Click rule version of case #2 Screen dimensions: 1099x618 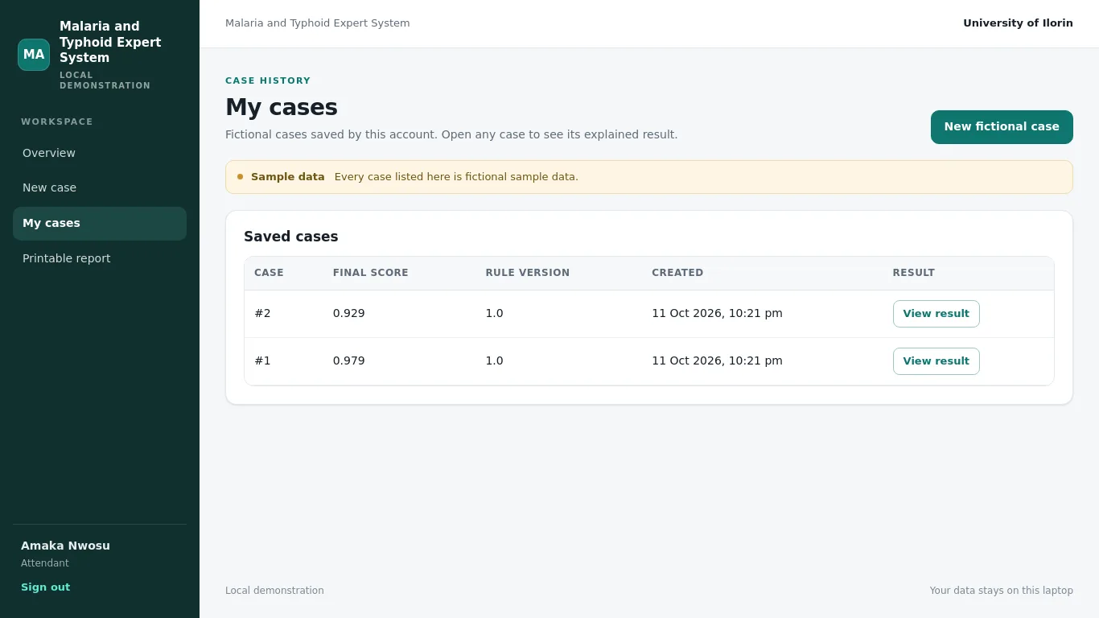494,313
